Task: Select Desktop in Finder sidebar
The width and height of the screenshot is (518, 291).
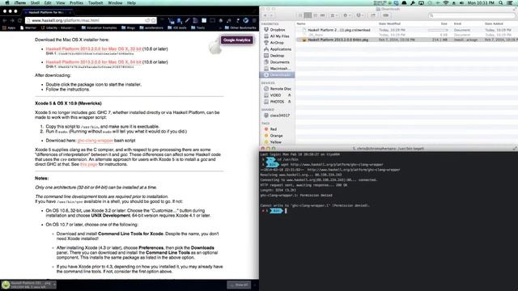Action: point(277,56)
